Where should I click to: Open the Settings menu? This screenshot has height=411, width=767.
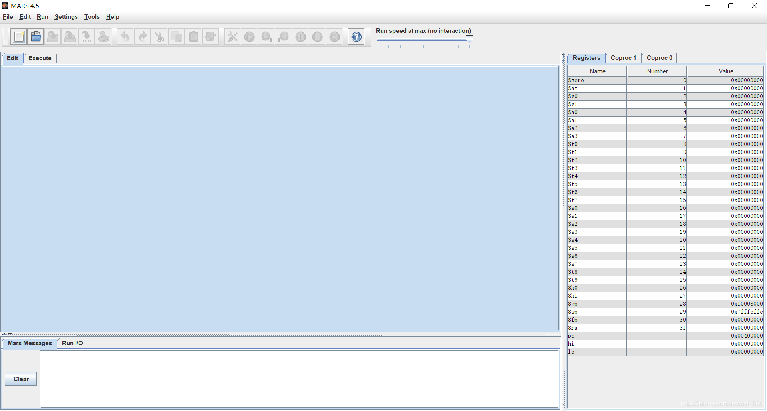(x=66, y=17)
